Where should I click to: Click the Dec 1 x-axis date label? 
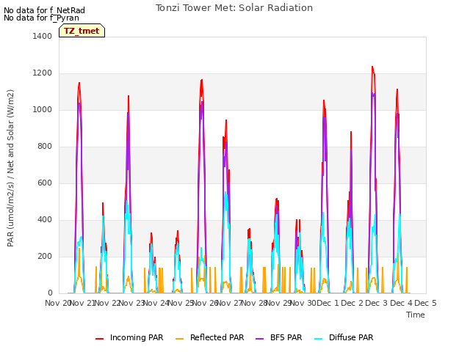[328, 303]
